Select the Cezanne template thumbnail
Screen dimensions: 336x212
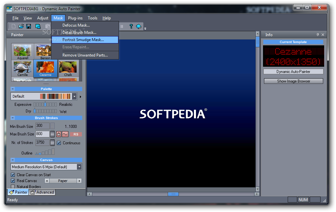45,68
